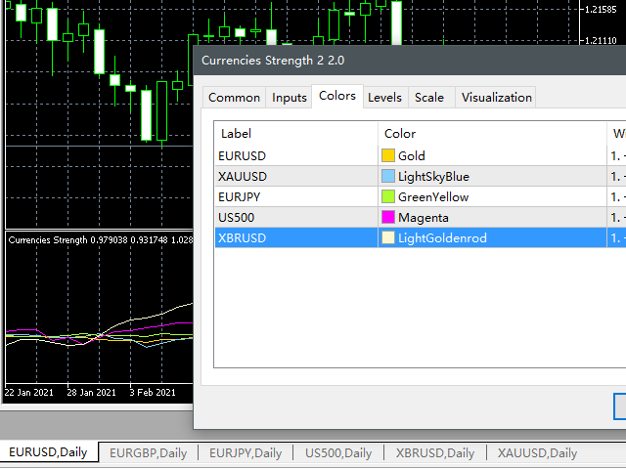Image resolution: width=626 pixels, height=469 pixels.
Task: Switch to the XBRUSD,Daily chart tab
Action: 434,452
